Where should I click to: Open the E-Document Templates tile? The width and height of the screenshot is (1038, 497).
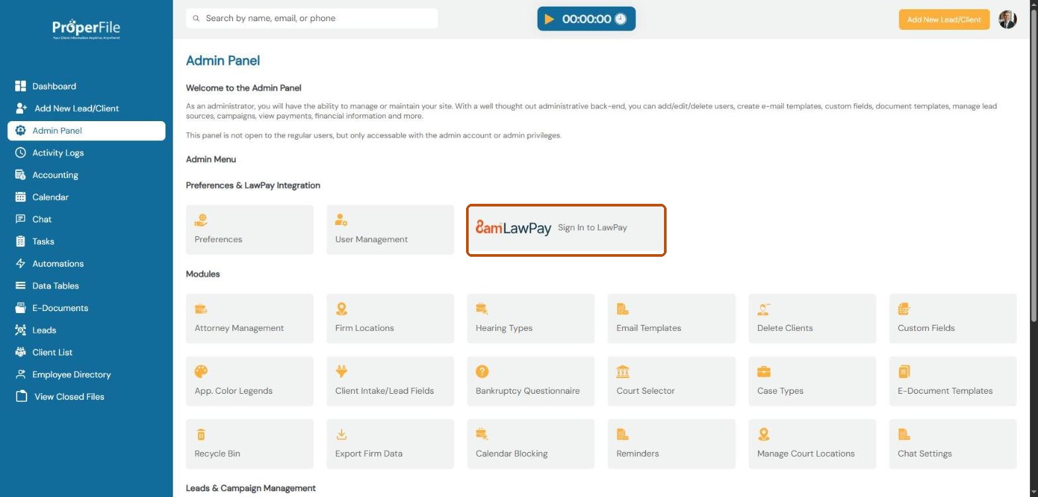click(x=953, y=381)
